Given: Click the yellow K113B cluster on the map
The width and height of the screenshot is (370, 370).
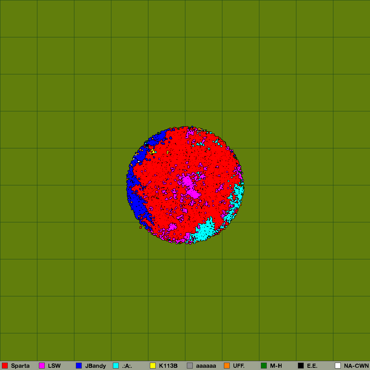Looking at the screenshot, I should tap(153, 151).
